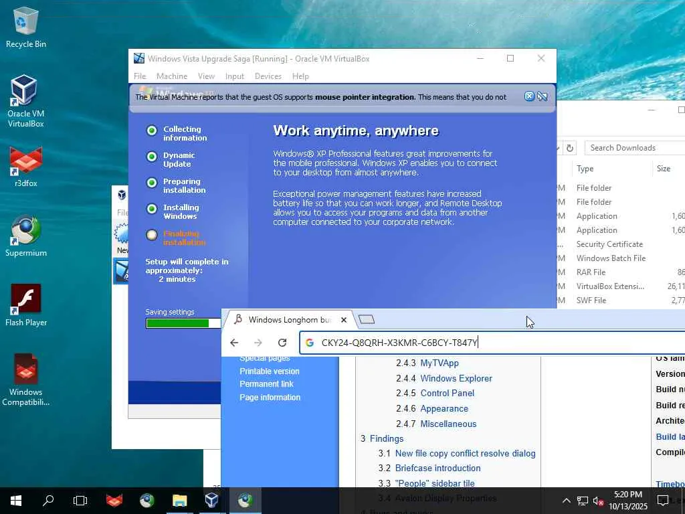Jump to section 2.4.7 Miscellaneous

448,424
